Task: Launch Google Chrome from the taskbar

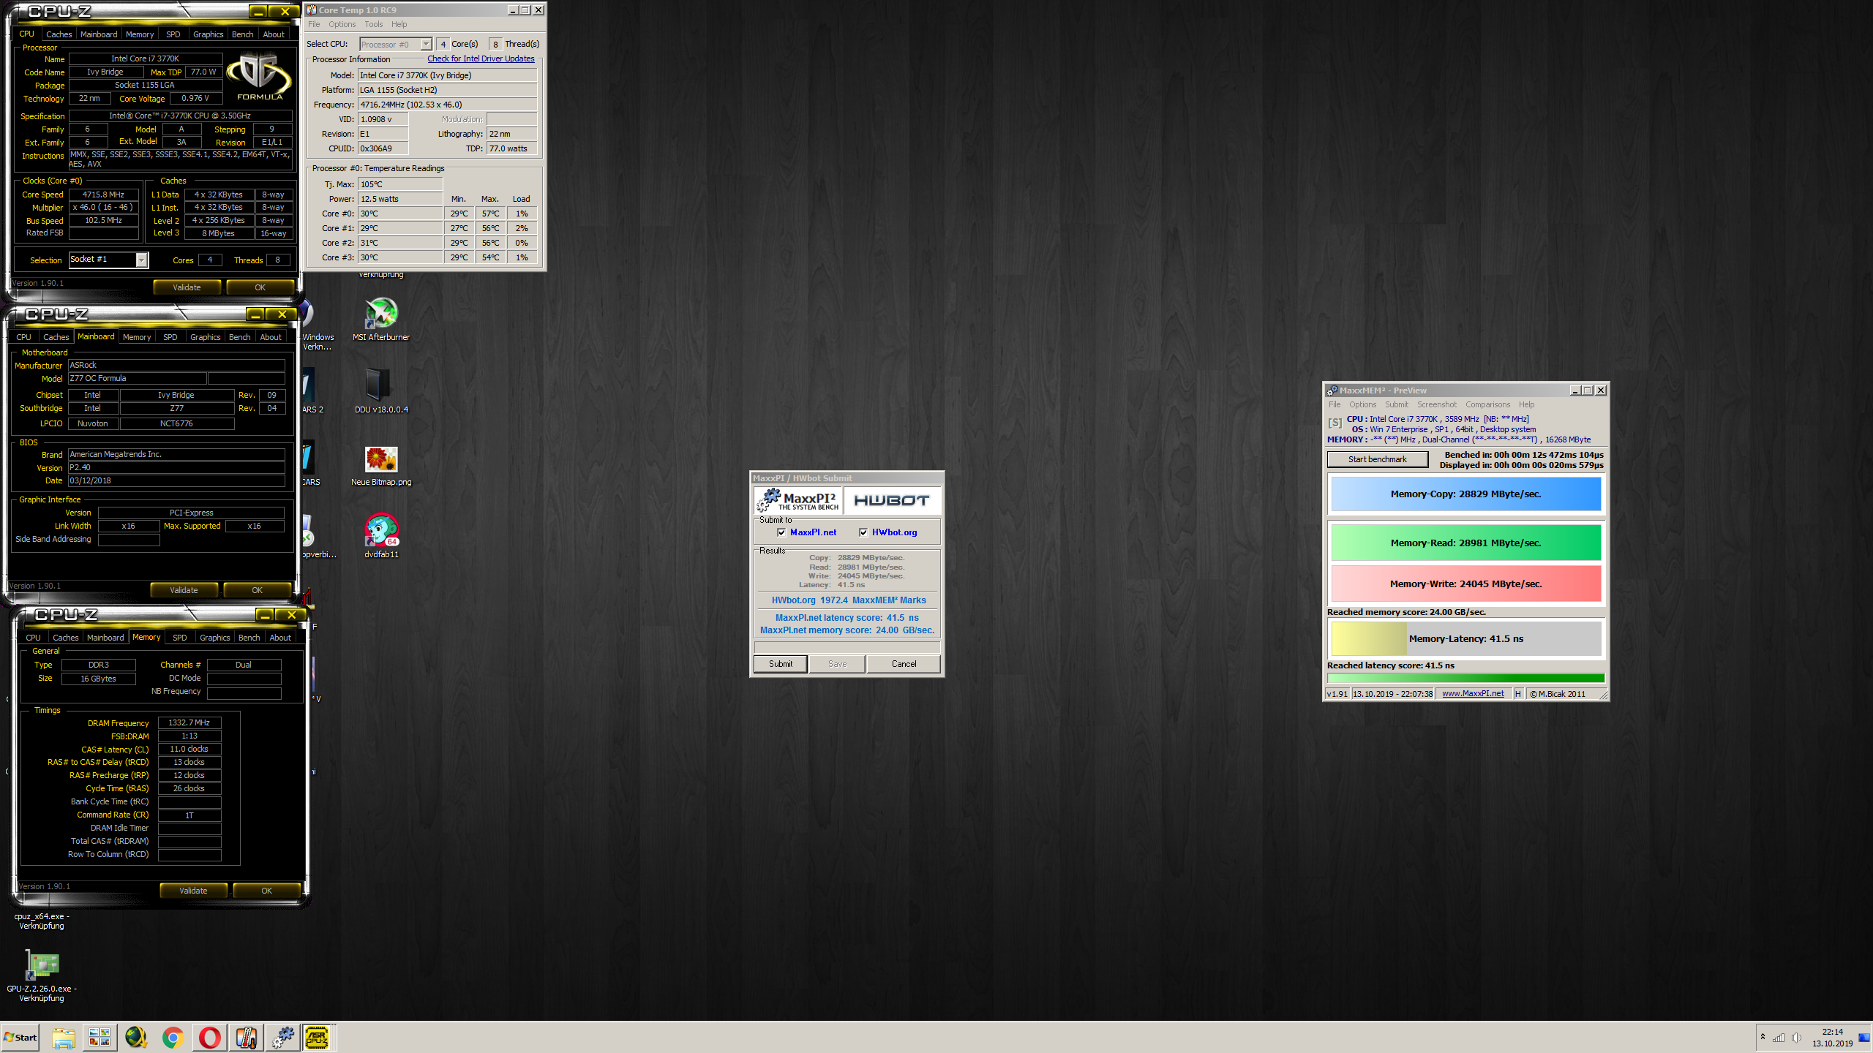Action: tap(173, 1037)
